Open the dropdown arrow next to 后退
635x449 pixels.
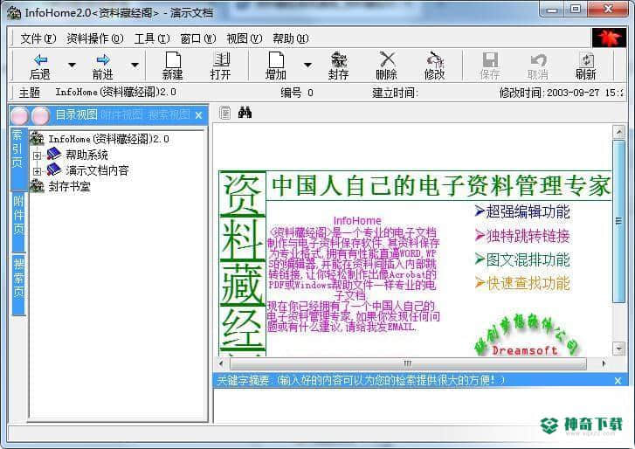(72, 65)
